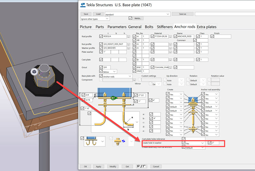Click the Tekla Structures logo icon in title bar
The width and height of the screenshot is (255, 171).
pos(83,5)
